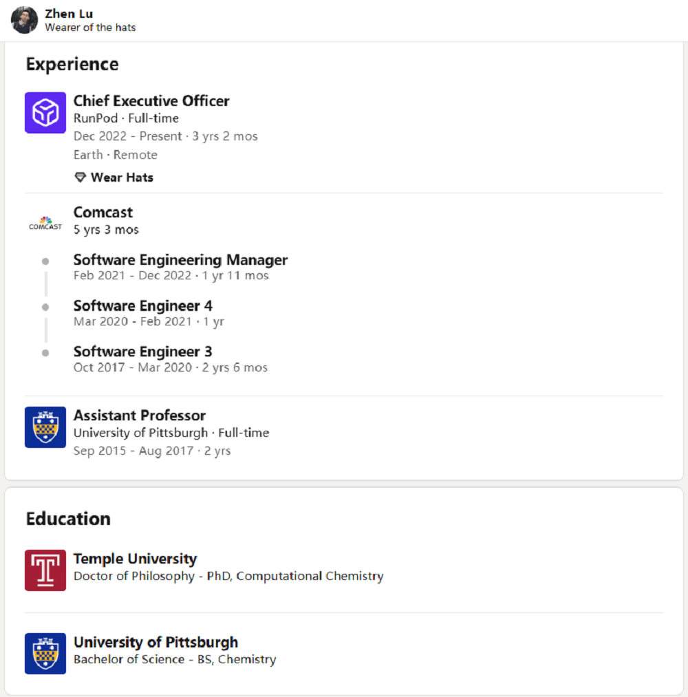Click Zhen Lu's profile photo

[x=24, y=20]
